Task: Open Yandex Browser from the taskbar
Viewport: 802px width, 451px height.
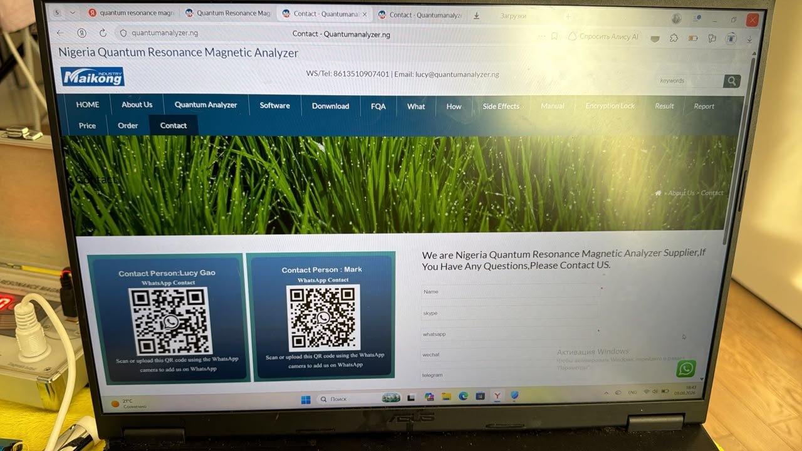Action: (497, 396)
